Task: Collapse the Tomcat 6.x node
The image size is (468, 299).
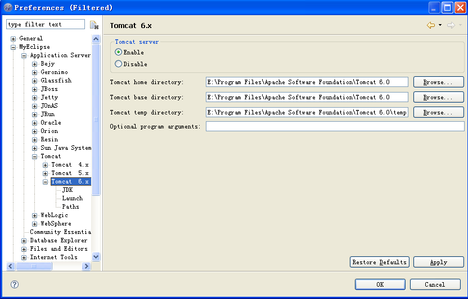Action: click(46, 182)
